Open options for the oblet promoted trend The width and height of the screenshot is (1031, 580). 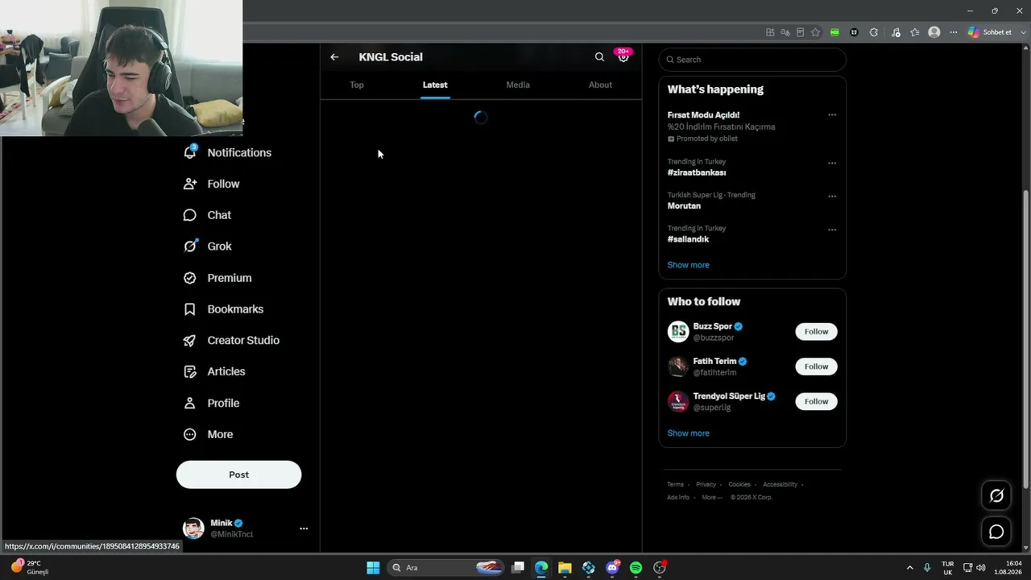point(832,115)
